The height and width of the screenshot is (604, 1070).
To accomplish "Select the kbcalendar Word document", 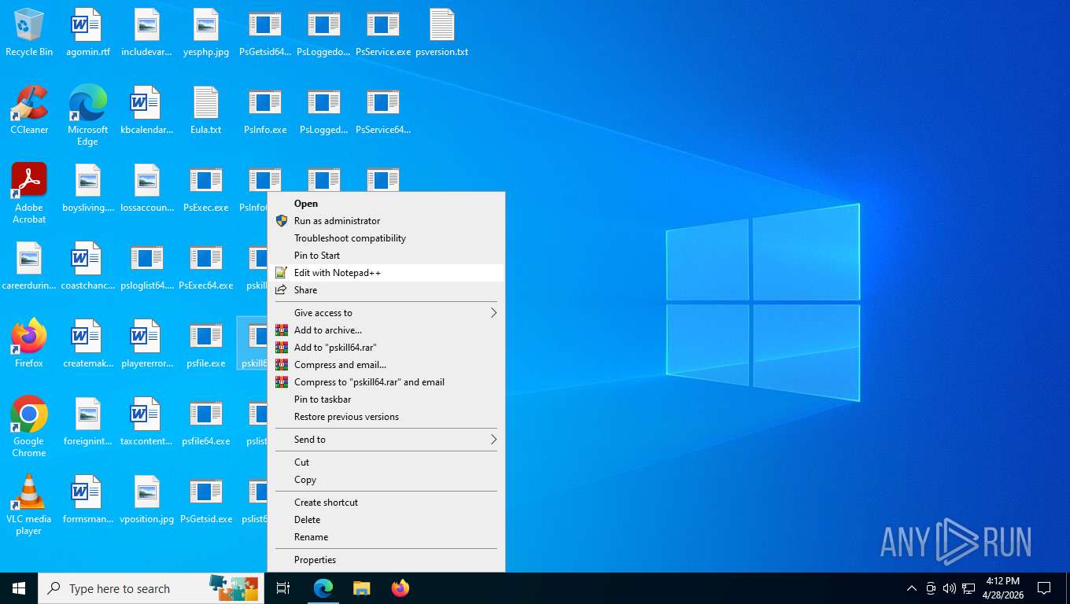I will pyautogui.click(x=147, y=110).
